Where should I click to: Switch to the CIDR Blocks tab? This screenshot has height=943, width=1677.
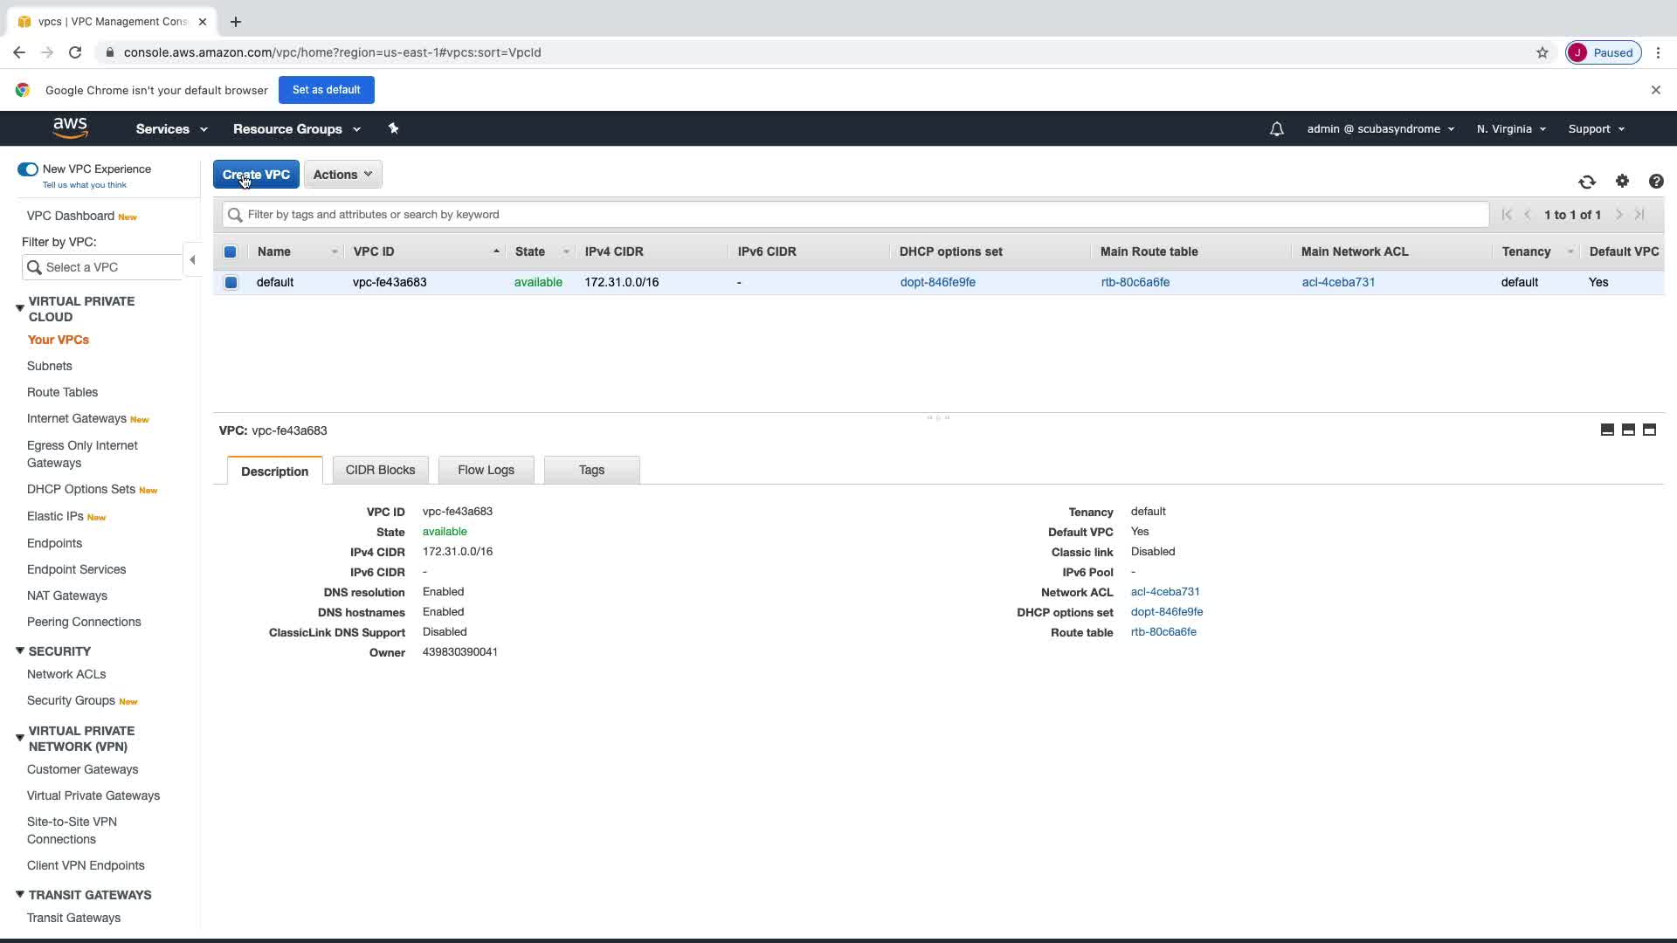click(x=380, y=470)
